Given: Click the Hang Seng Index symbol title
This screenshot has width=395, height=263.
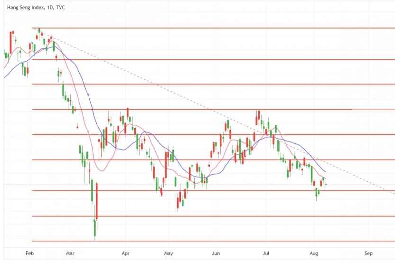Looking at the screenshot, I should (x=23, y=8).
